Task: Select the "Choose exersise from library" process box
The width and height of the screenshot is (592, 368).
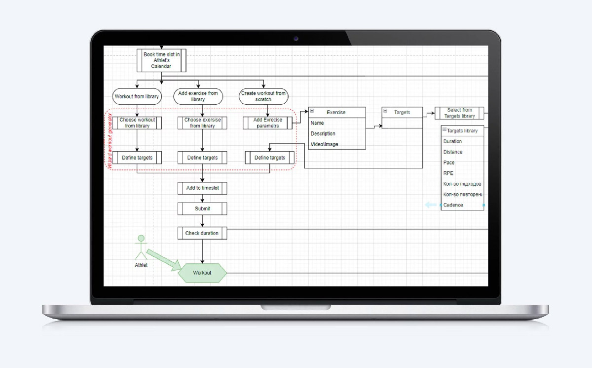Action: 202,123
